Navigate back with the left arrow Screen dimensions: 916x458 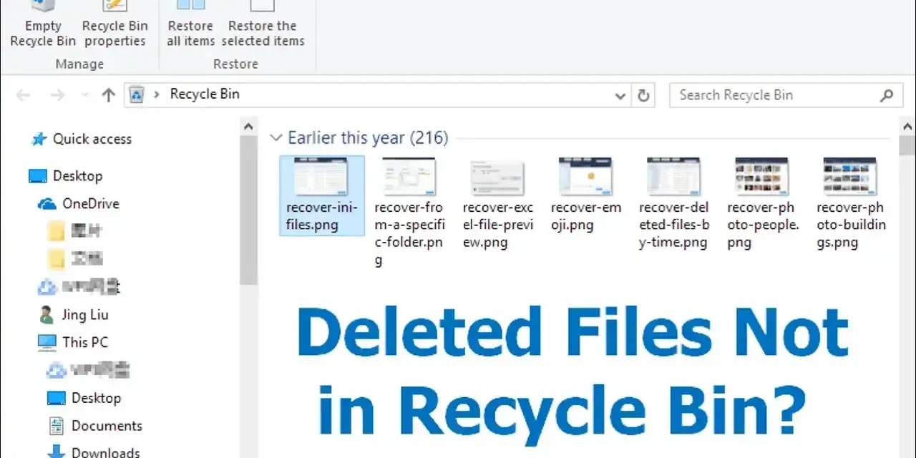click(23, 94)
